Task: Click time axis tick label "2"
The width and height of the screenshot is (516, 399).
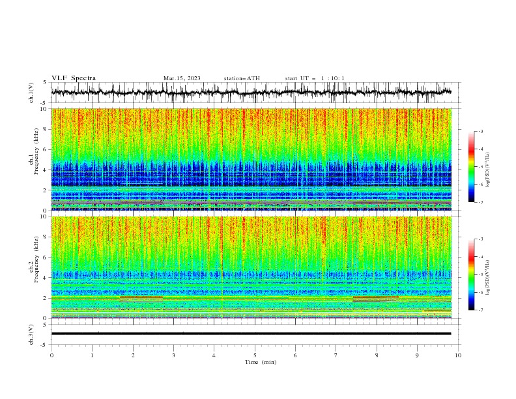Action: (133, 355)
